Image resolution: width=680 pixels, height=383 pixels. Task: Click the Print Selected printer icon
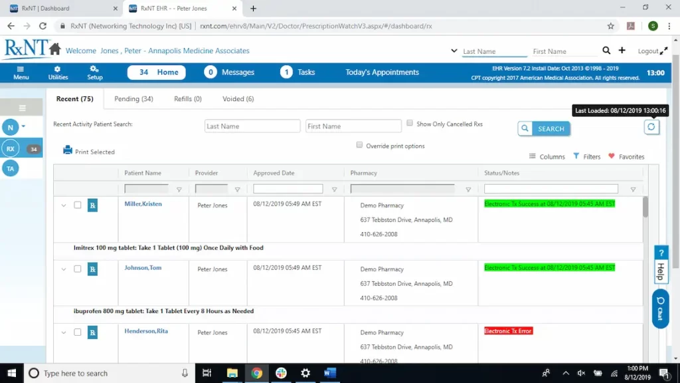[x=67, y=150]
